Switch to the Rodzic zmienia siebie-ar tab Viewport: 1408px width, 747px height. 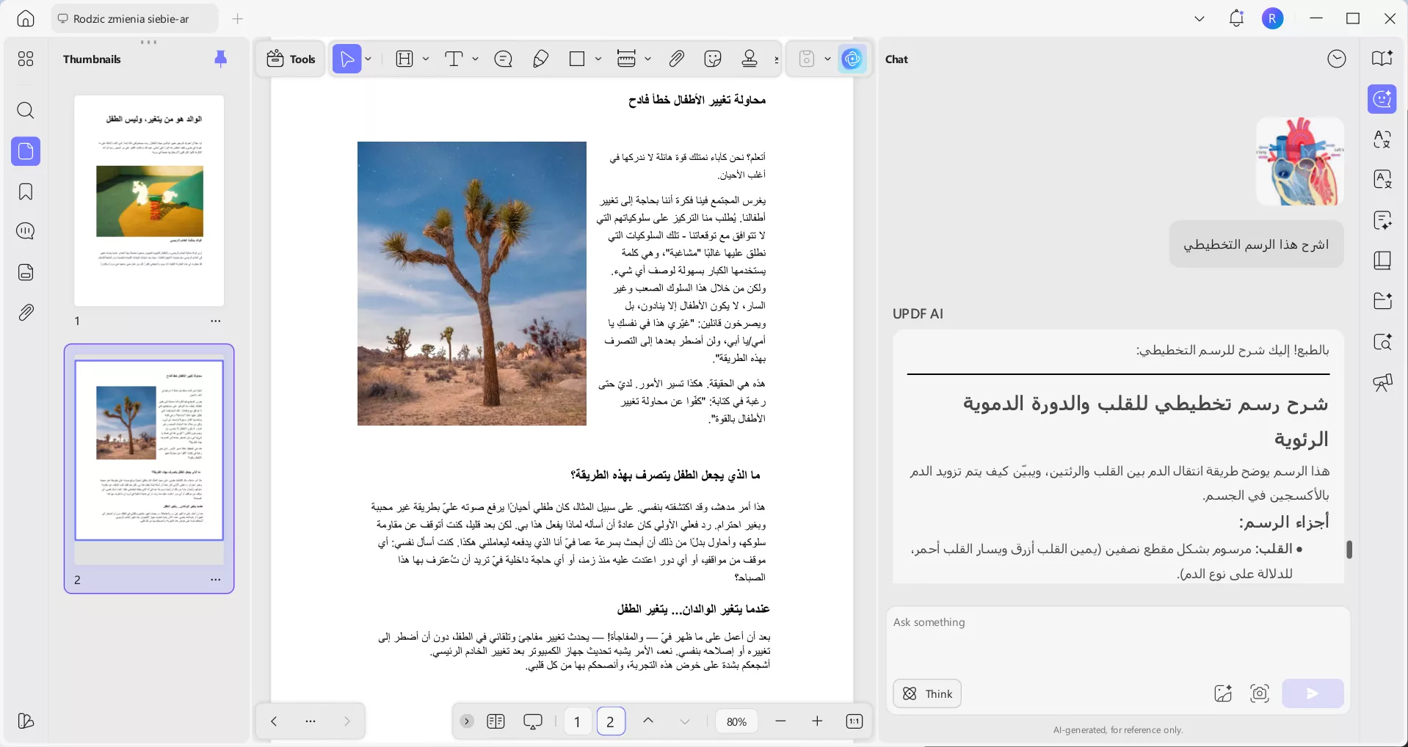132,18
